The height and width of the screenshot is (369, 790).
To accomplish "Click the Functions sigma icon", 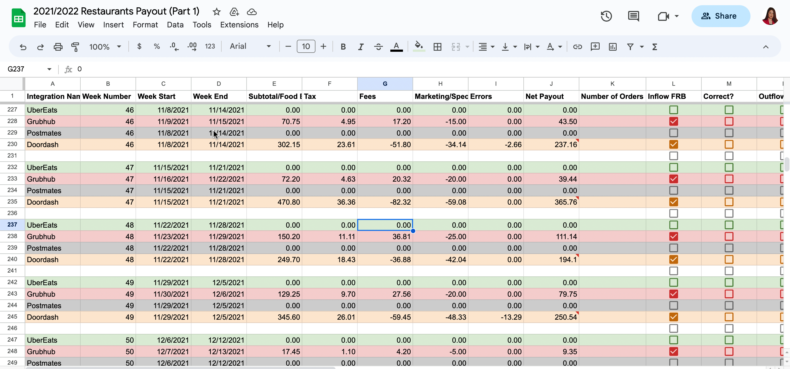I will tap(654, 47).
